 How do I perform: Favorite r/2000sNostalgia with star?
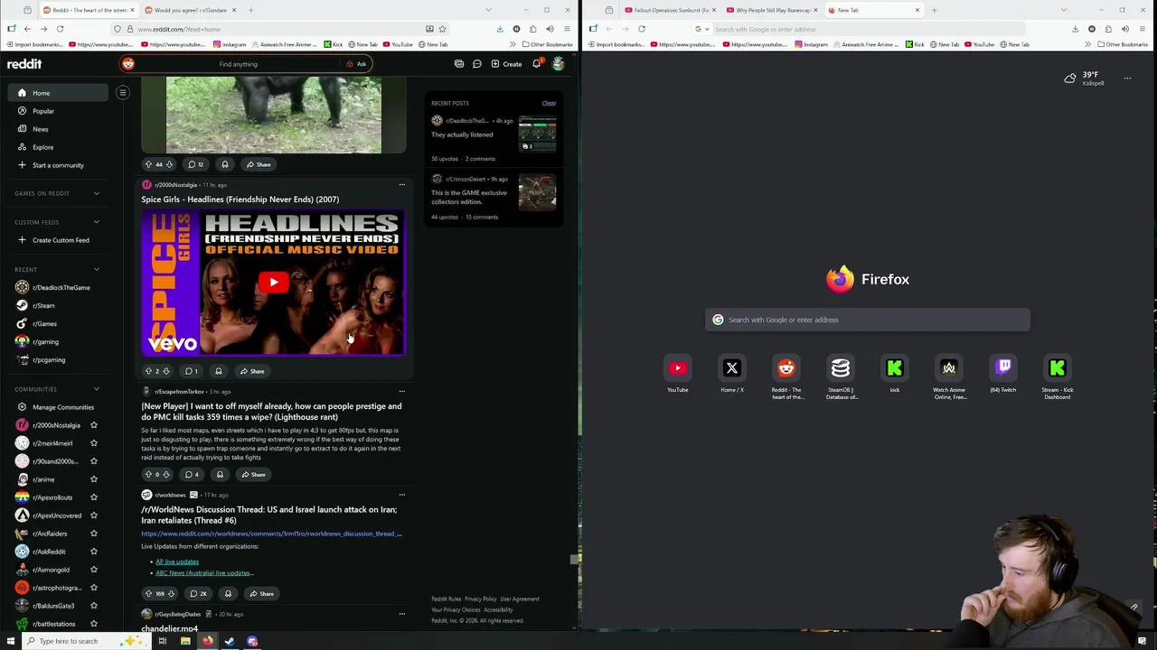[x=94, y=425]
